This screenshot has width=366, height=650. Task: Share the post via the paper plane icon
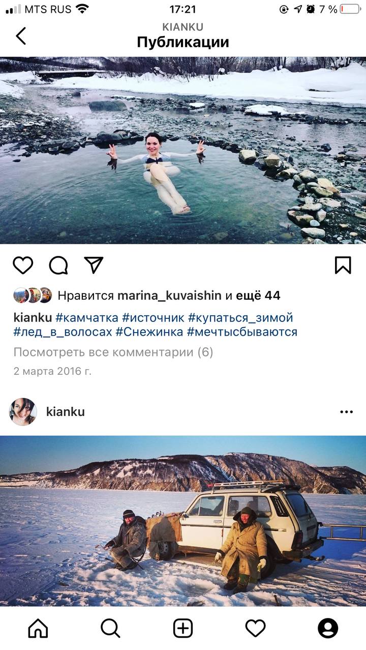point(94,265)
